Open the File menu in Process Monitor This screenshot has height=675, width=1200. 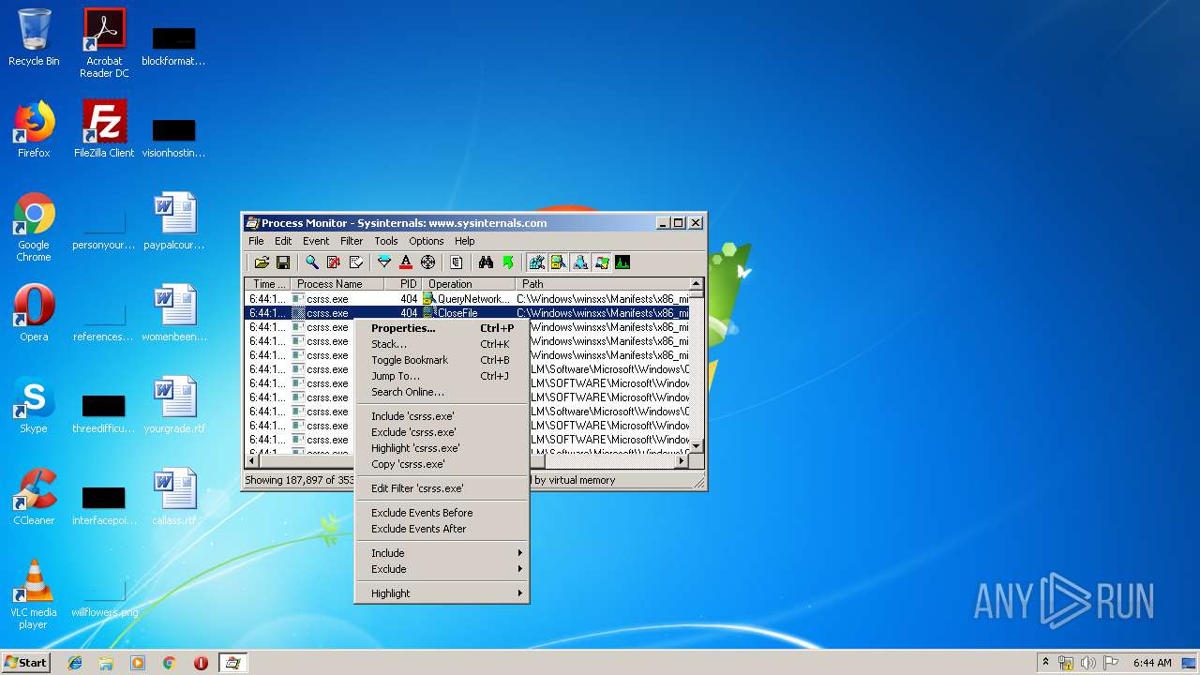coord(256,241)
